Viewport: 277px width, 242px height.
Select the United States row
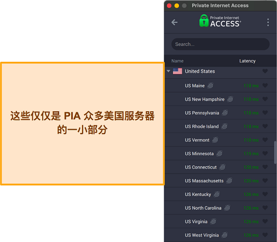pyautogui.click(x=220, y=71)
